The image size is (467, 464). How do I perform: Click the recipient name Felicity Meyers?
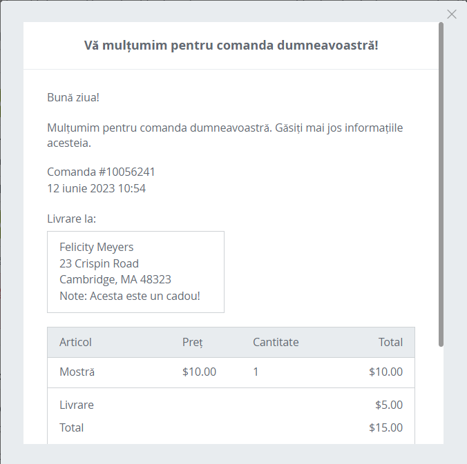[97, 247]
